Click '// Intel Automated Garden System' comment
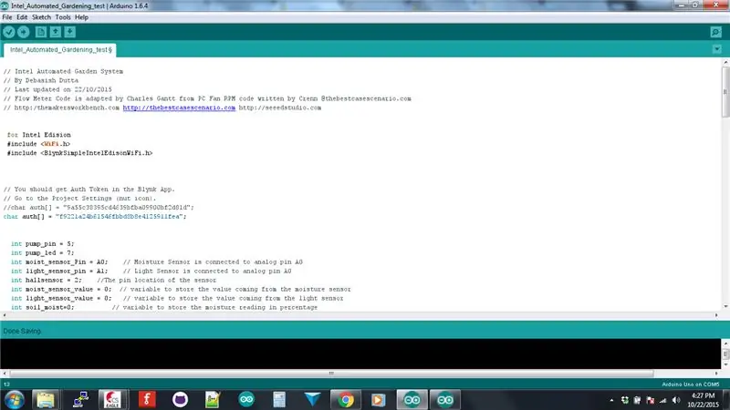This screenshot has height=410, width=730. click(63, 72)
